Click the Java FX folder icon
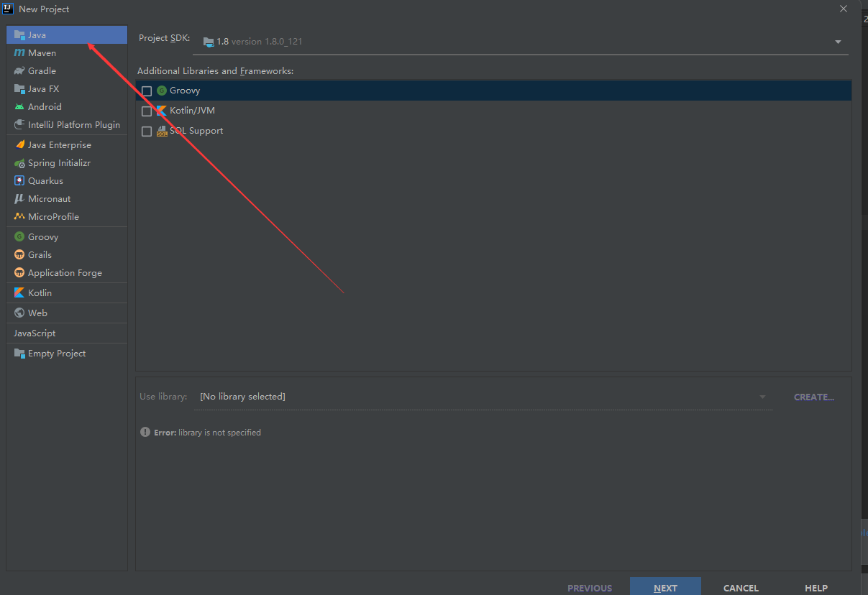This screenshot has height=595, width=868. coord(19,88)
